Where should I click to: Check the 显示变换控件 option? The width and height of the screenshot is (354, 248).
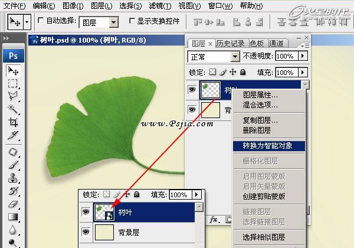click(x=133, y=21)
